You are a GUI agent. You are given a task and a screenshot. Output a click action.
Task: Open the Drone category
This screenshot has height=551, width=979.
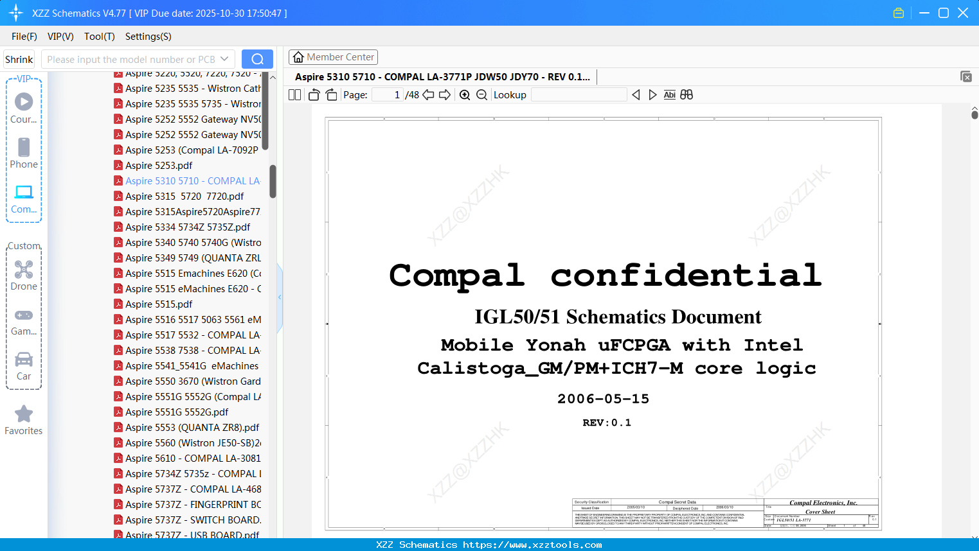coord(24,275)
